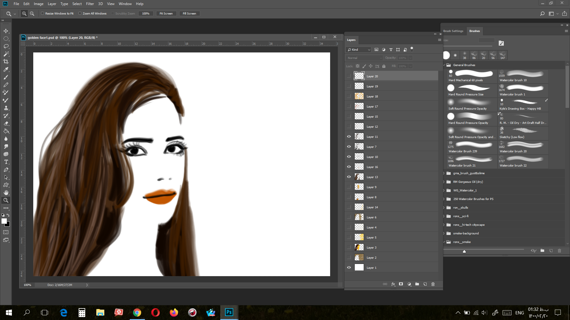Click lock all layer icon
The width and height of the screenshot is (570, 320).
pyautogui.click(x=384, y=66)
